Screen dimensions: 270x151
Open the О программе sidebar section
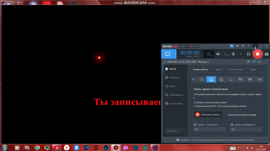[x=175, y=104]
